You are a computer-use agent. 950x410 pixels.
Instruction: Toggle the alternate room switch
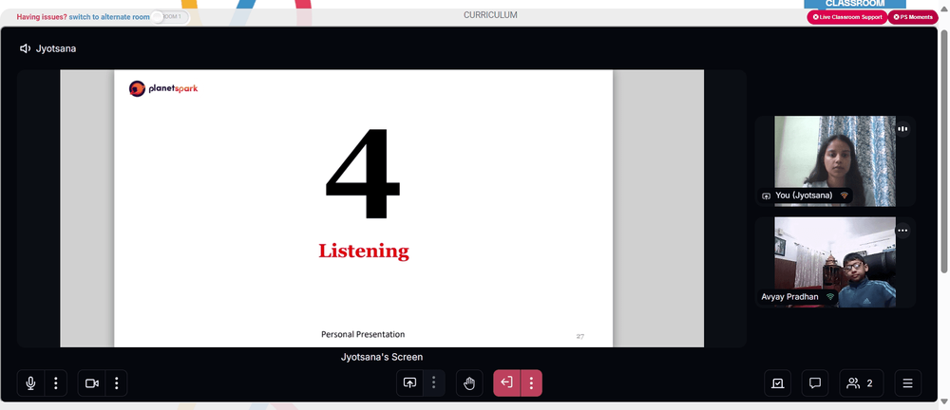[170, 17]
